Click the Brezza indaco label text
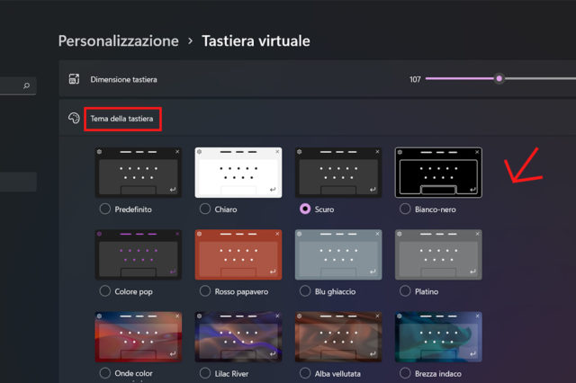The height and width of the screenshot is (383, 576). point(438,374)
